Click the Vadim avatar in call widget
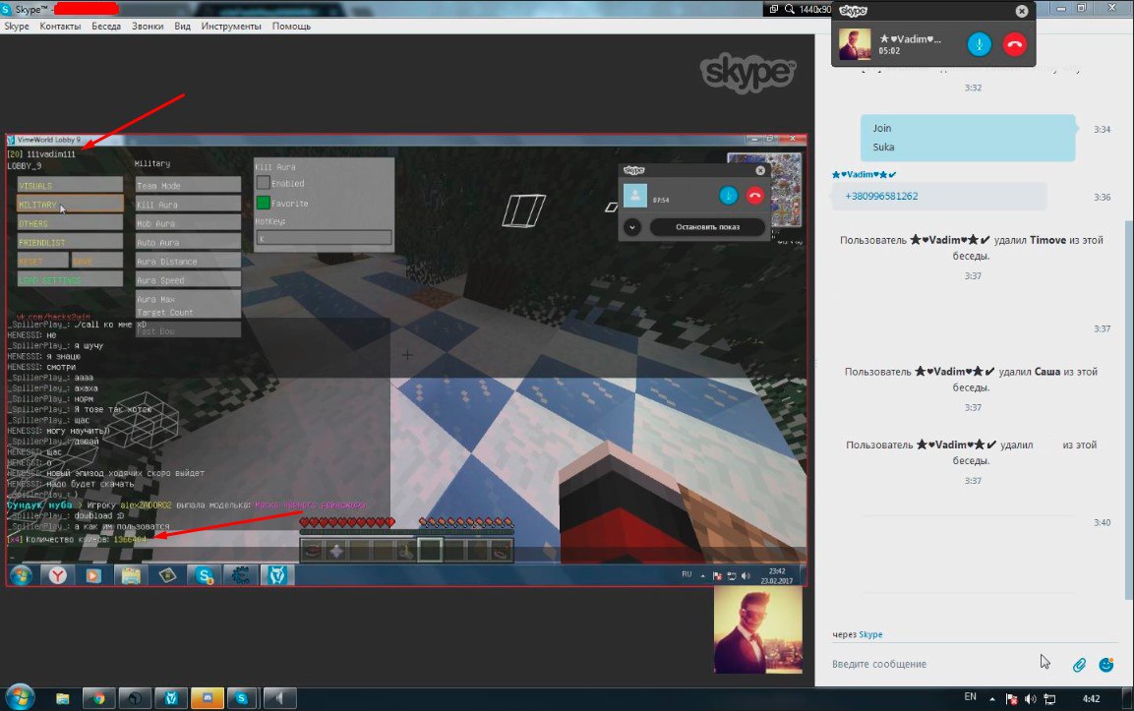The height and width of the screenshot is (711, 1134). coord(854,44)
